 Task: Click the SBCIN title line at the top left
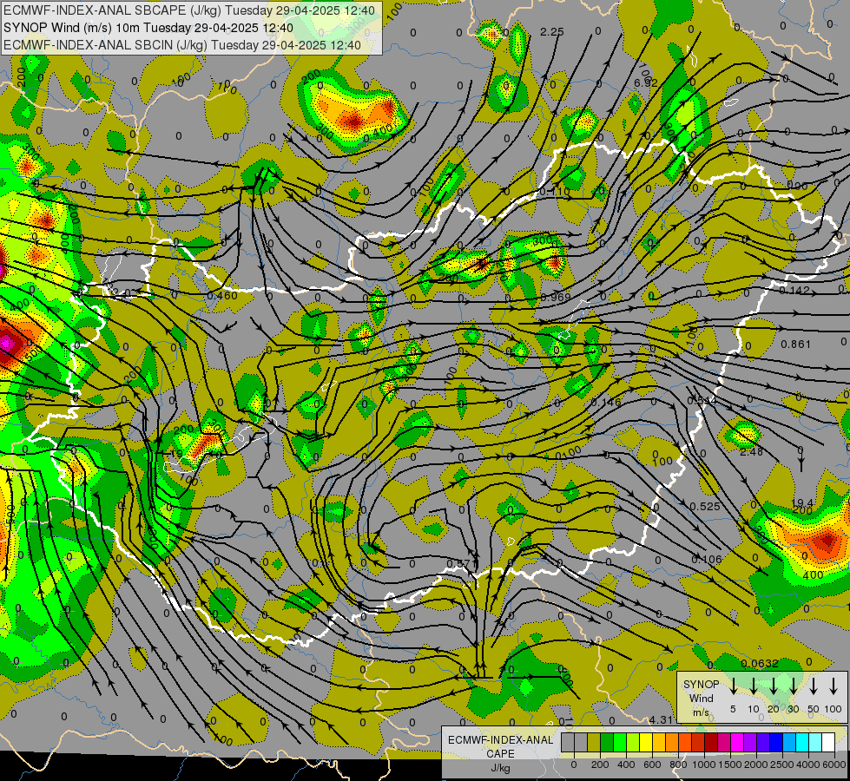click(182, 45)
